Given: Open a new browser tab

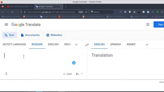Looking at the screenshot, I should [x=66, y=7].
